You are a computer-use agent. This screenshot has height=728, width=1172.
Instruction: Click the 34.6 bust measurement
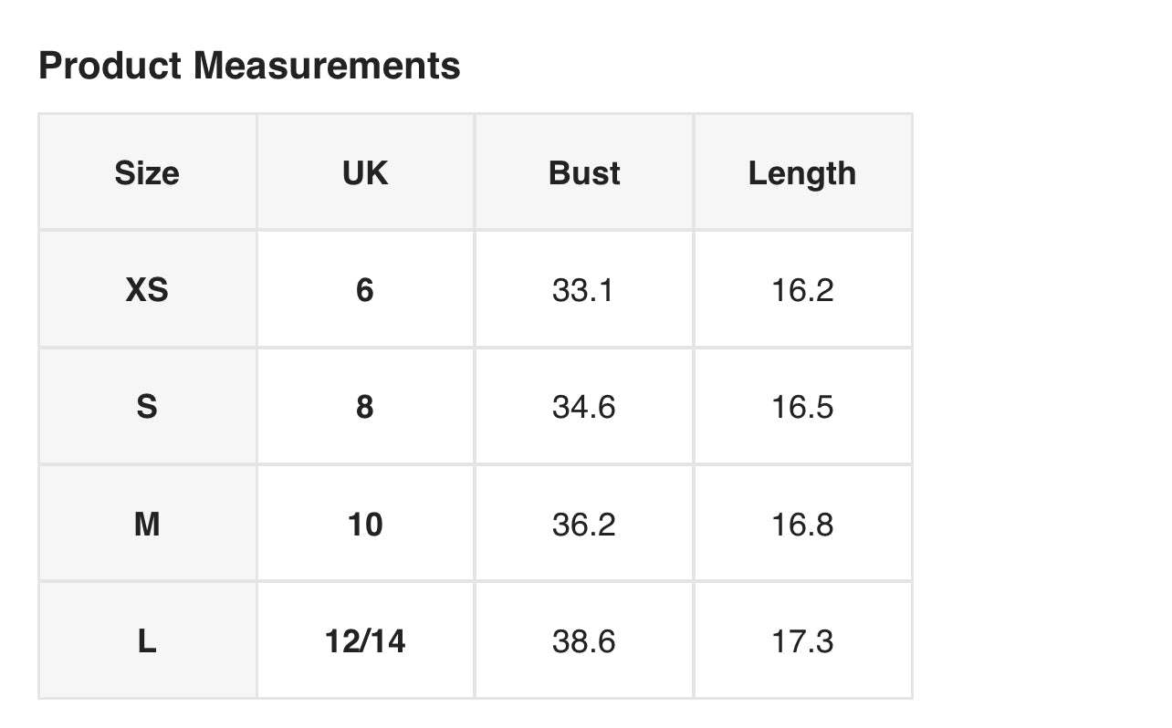[584, 406]
